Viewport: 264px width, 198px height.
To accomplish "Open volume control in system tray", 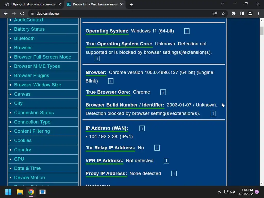I will tap(233, 192).
